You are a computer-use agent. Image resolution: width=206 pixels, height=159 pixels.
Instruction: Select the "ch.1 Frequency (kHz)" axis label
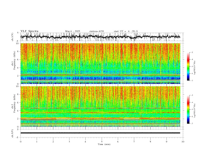point(14,60)
